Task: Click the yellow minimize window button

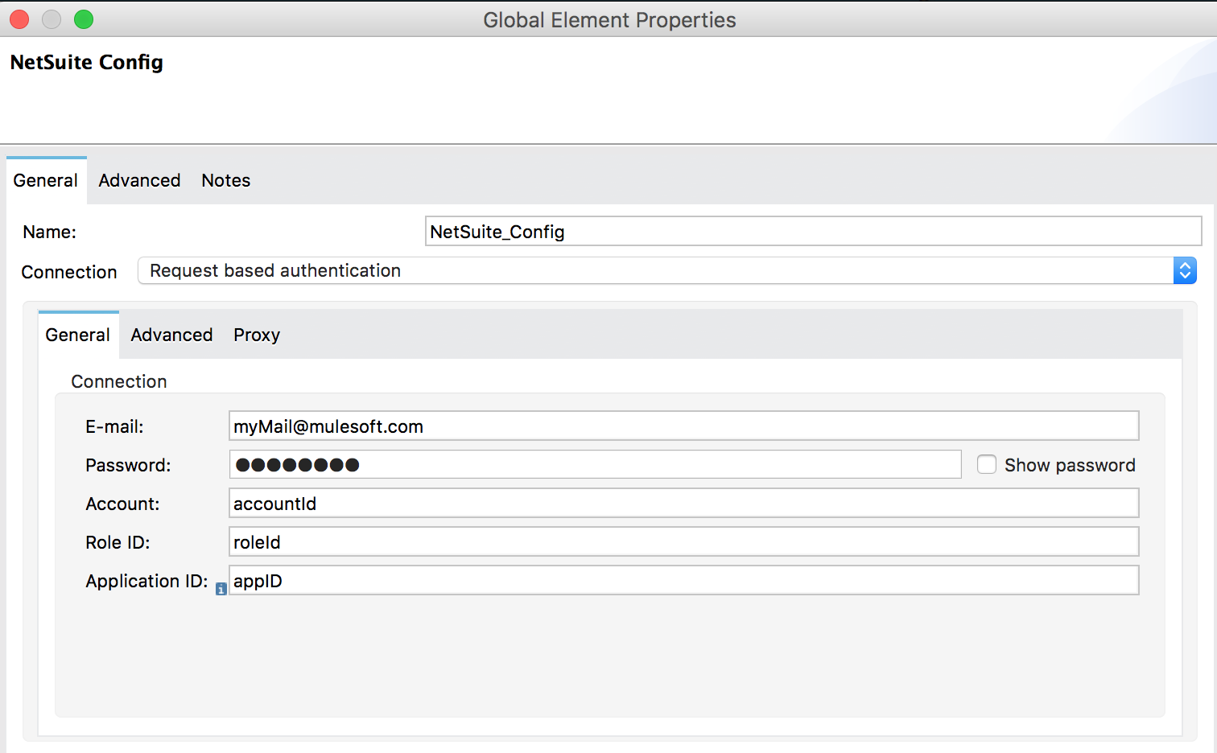Action: coord(51,19)
